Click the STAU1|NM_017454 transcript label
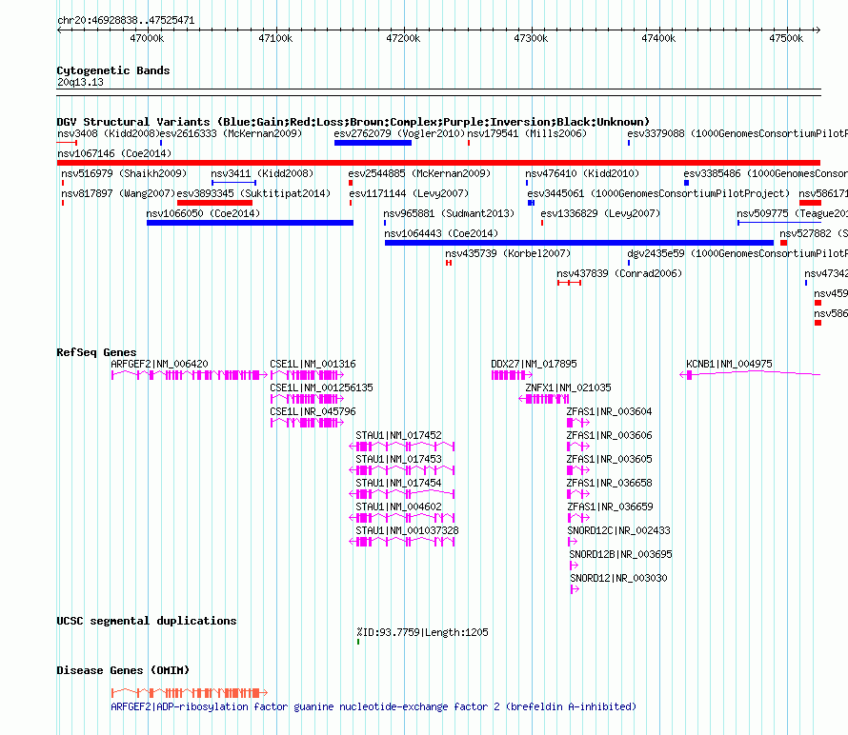This screenshot has width=848, height=735. pyautogui.click(x=398, y=483)
